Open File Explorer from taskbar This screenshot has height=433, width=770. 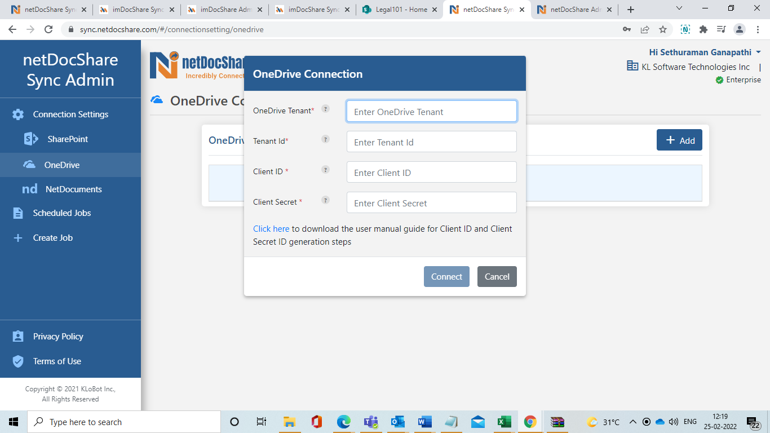[x=289, y=422]
